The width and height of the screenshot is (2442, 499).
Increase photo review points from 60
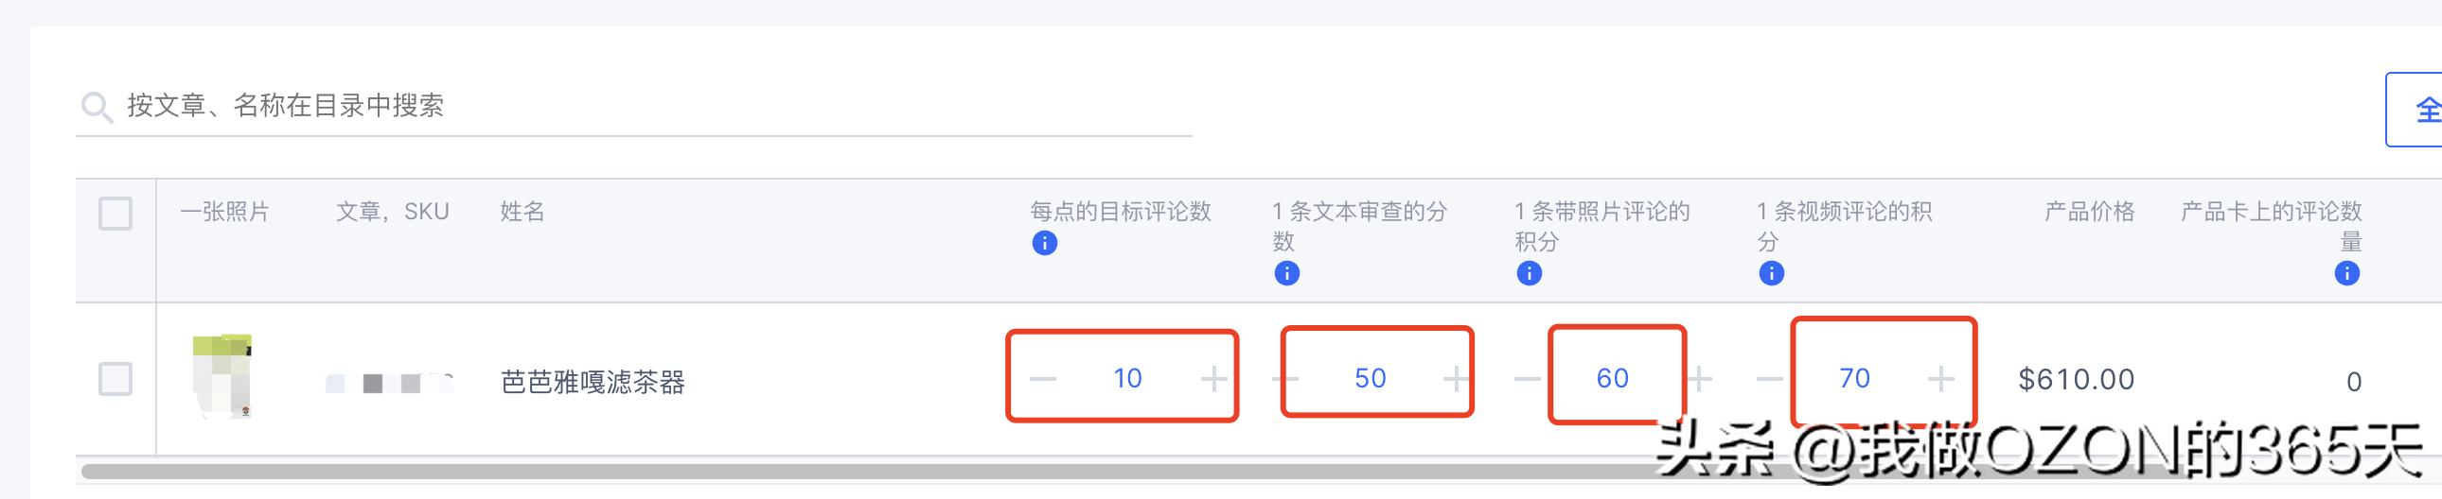[x=1699, y=380]
